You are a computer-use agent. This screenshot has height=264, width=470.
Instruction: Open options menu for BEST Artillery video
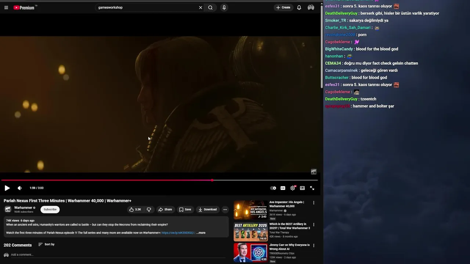click(314, 224)
